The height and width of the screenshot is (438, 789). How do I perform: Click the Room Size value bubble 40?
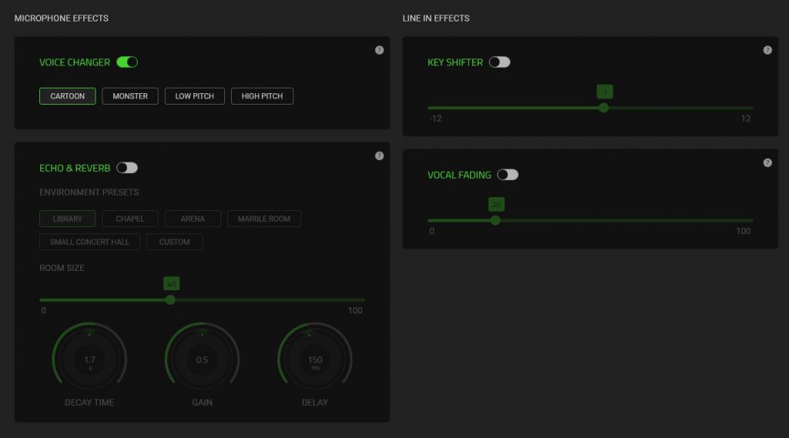point(172,283)
